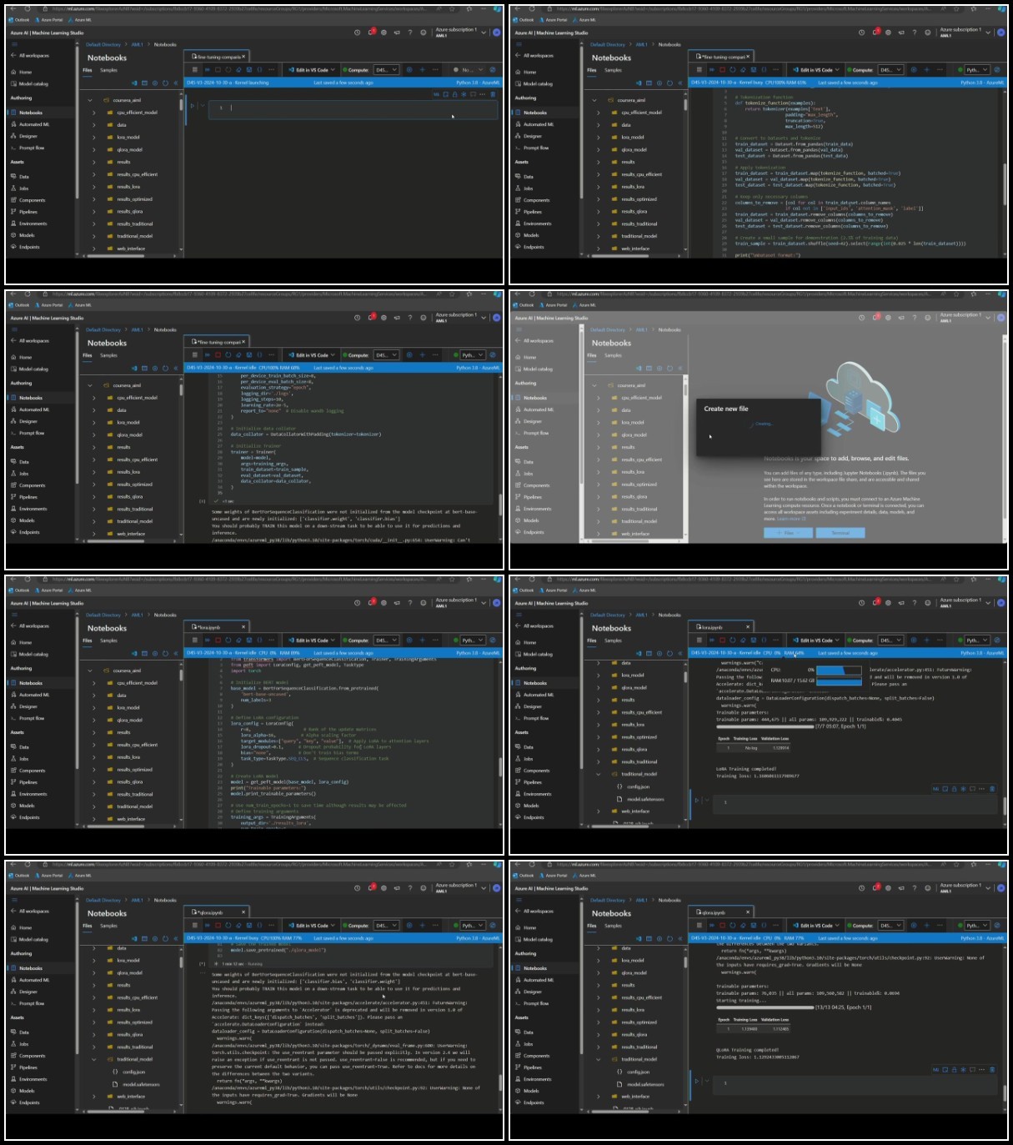Viewport: 1013px width, 1145px height.
Task: Run empty cell below LoRA training completed output
Action: point(697,801)
